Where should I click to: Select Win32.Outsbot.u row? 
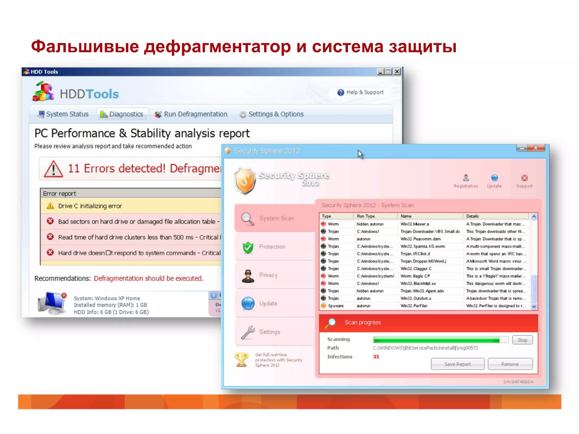coord(424,298)
